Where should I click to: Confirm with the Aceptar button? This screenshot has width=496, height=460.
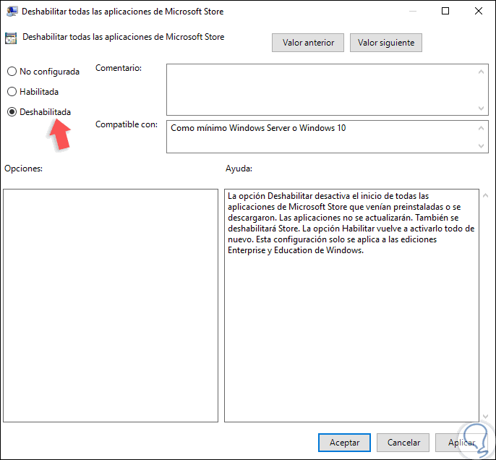344,443
